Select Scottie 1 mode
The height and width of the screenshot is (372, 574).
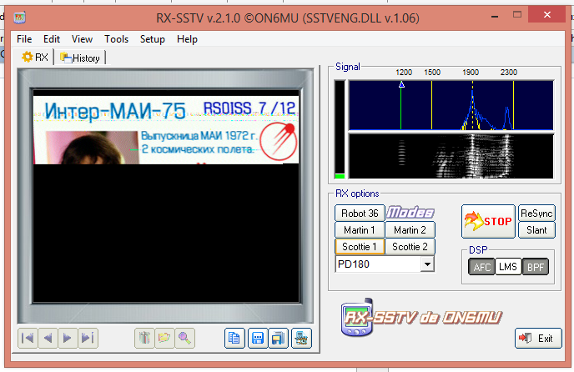pyautogui.click(x=360, y=247)
